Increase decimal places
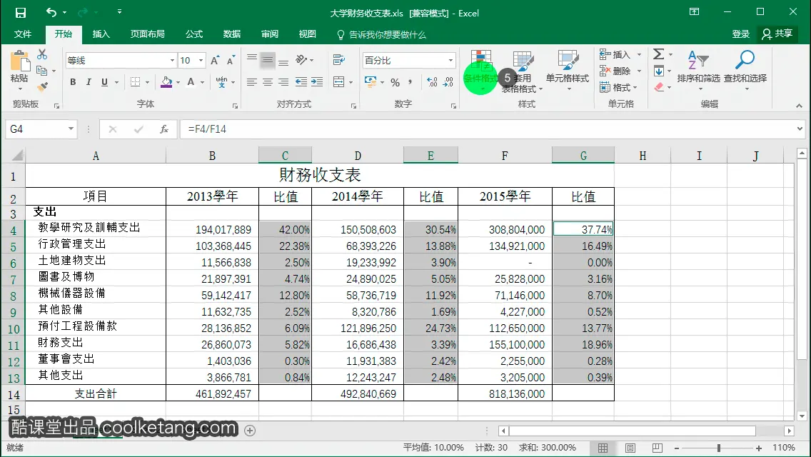The image size is (811, 457). point(433,82)
